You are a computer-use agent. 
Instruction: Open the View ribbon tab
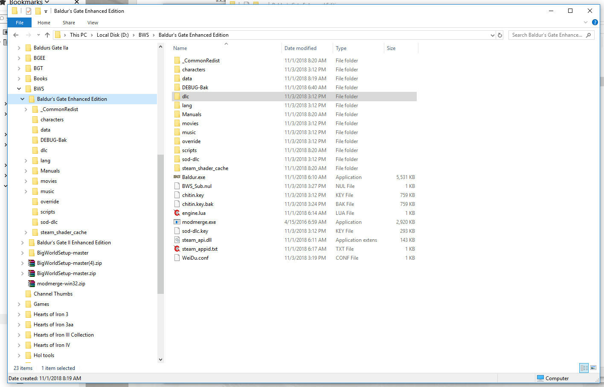93,23
